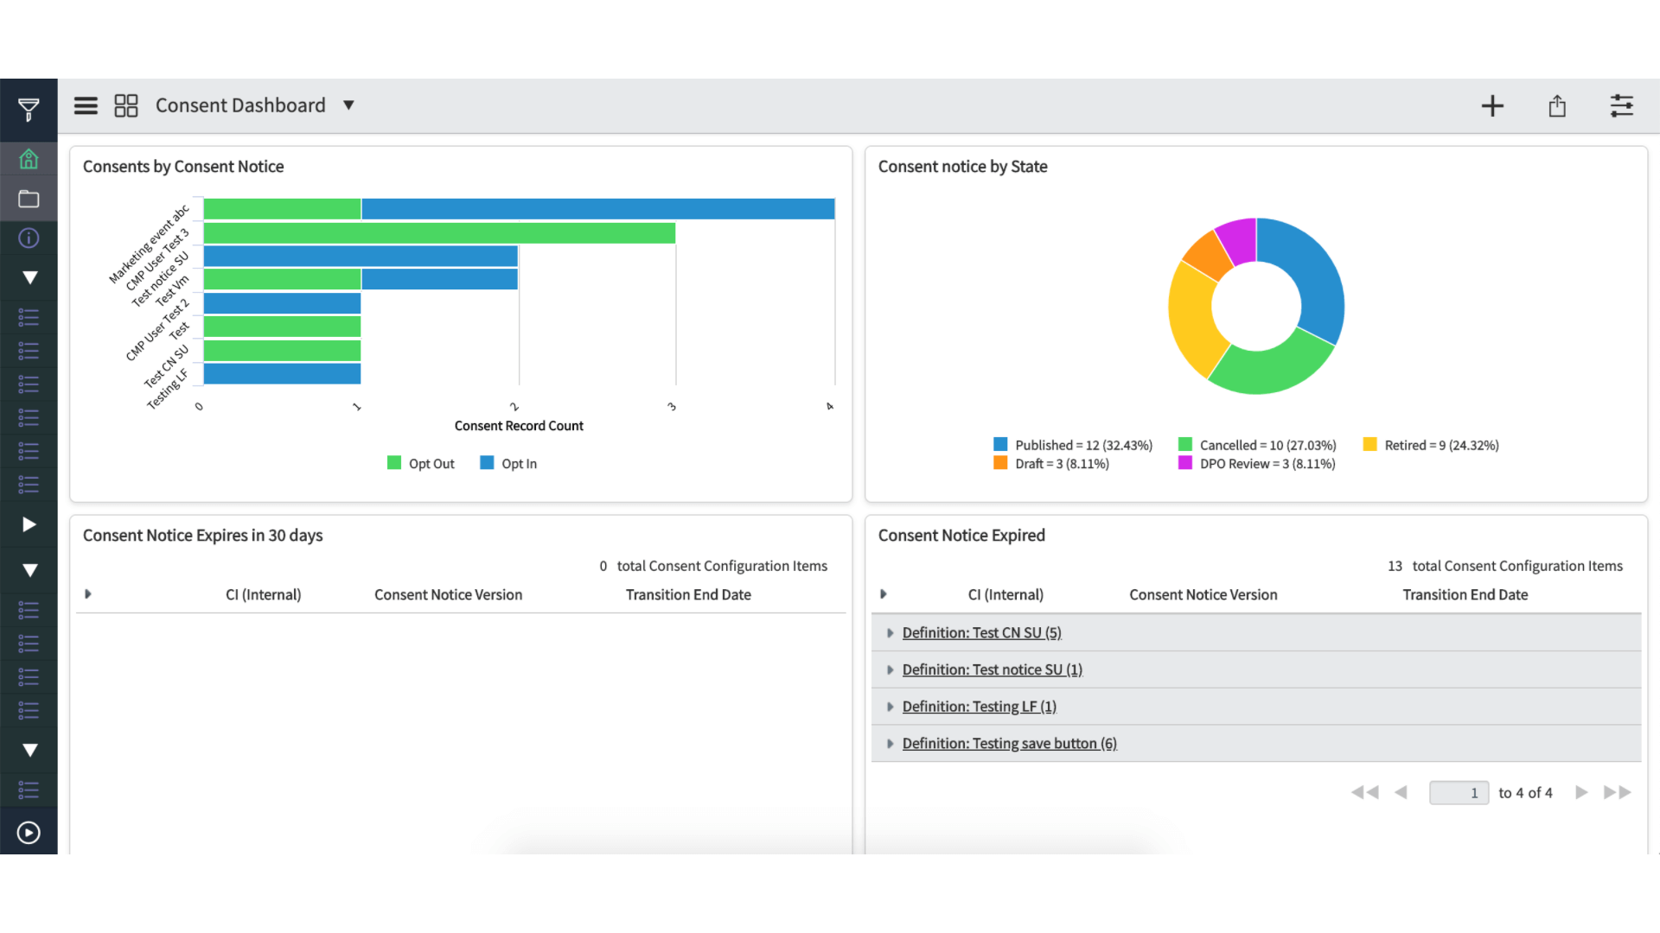Open Definition: Test notice SU (1) link

pyautogui.click(x=992, y=670)
